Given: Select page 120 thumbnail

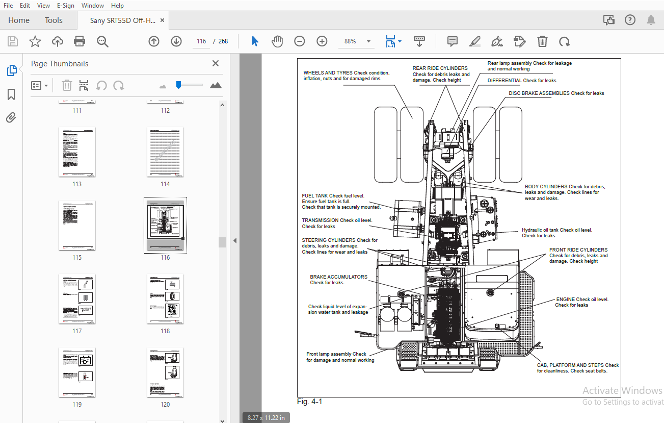Looking at the screenshot, I should point(165,372).
